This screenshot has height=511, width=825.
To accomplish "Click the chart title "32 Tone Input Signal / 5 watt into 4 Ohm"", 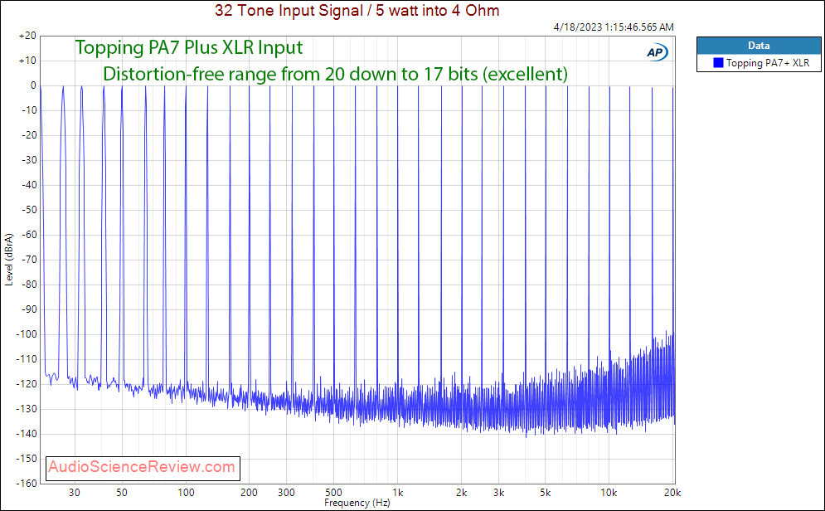I will click(x=357, y=10).
